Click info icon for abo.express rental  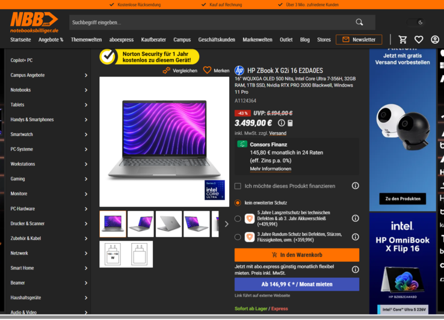pyautogui.click(x=356, y=269)
